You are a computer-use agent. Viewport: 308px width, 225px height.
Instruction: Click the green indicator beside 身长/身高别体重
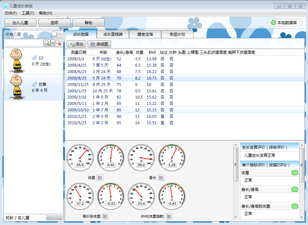coord(294,206)
